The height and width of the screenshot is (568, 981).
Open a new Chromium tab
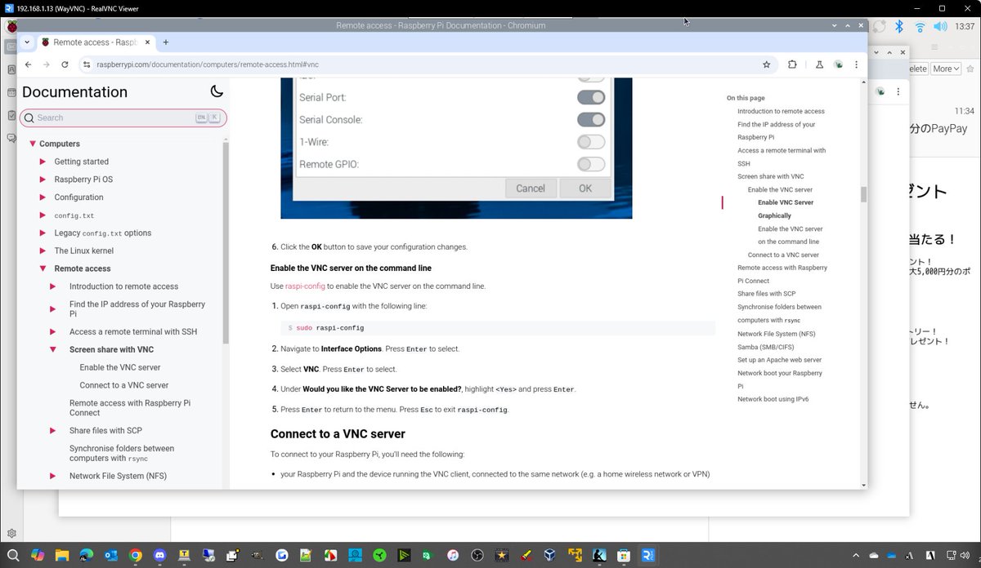pyautogui.click(x=166, y=42)
